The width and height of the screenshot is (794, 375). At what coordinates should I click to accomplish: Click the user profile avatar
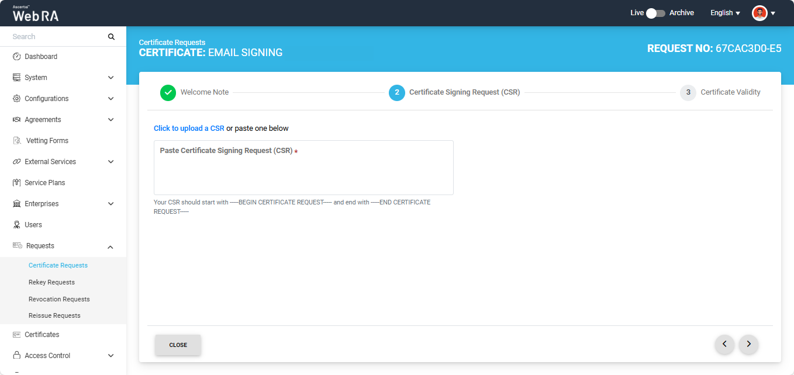[x=760, y=13]
